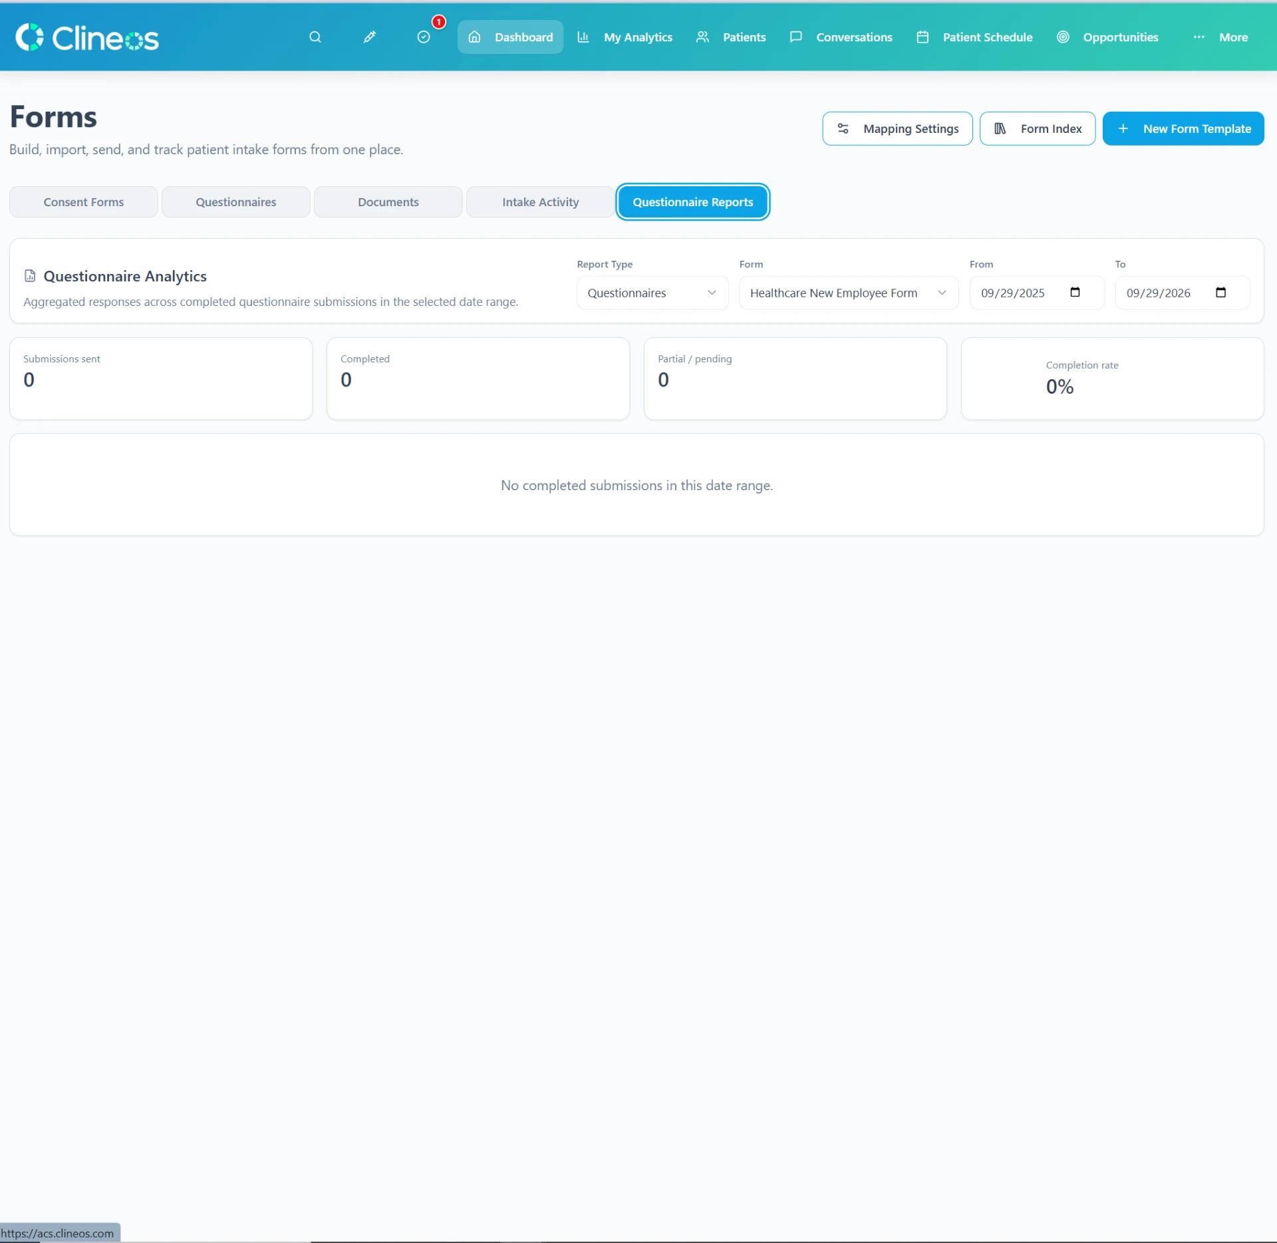The width and height of the screenshot is (1277, 1243).
Task: Switch to the Consent Forms tab
Action: (x=84, y=202)
